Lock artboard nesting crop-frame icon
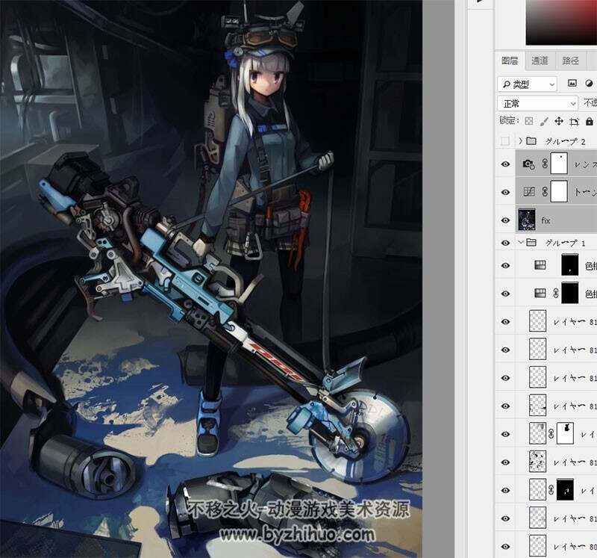Screen dimensions: 597x558 click(574, 122)
